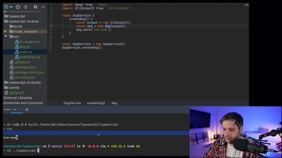Select the typescript-inverse folder
The image size is (282, 158).
24,22
